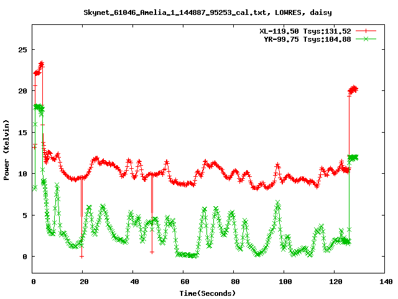The image size is (398, 299).
Task: Click the 100 tick label on the x-axis
Action: tap(284, 282)
